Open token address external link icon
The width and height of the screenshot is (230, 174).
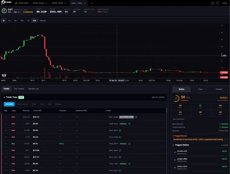pos(21,12)
